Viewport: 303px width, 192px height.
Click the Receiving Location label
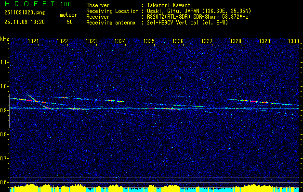(112, 11)
